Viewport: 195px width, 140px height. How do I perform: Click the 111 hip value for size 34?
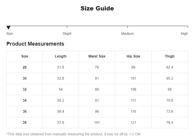133,100
